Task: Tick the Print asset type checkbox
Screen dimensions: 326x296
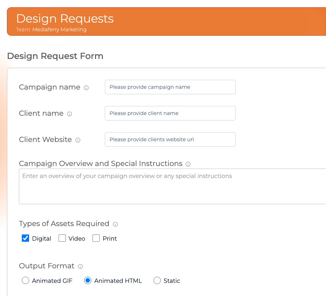Action: pos(96,238)
